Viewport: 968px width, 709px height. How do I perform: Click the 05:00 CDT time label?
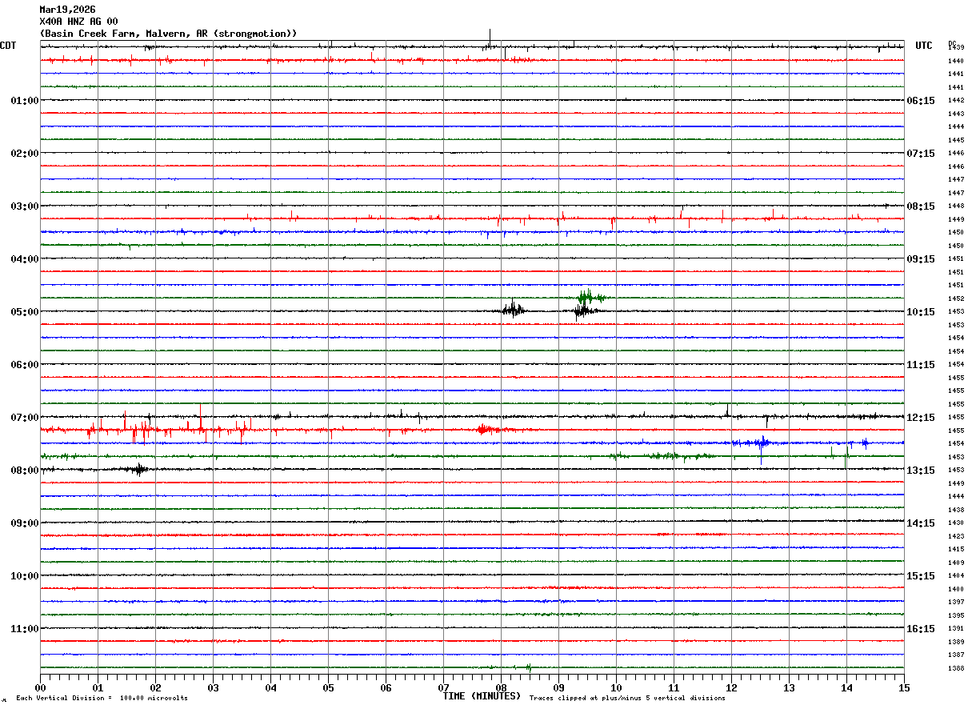(x=24, y=312)
